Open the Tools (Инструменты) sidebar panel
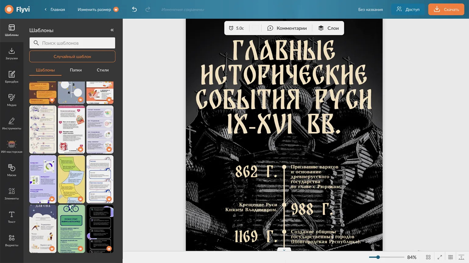 pyautogui.click(x=12, y=124)
